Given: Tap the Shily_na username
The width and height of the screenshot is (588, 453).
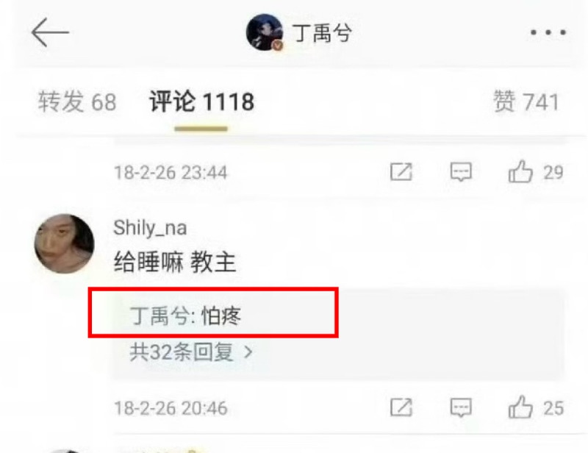Looking at the screenshot, I should point(150,228).
